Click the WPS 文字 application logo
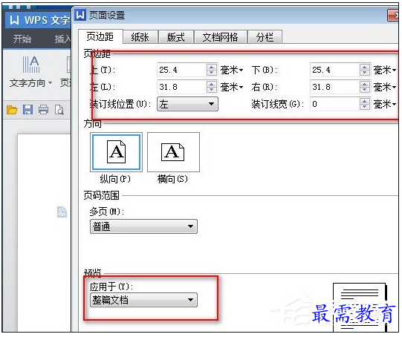 click(x=14, y=20)
